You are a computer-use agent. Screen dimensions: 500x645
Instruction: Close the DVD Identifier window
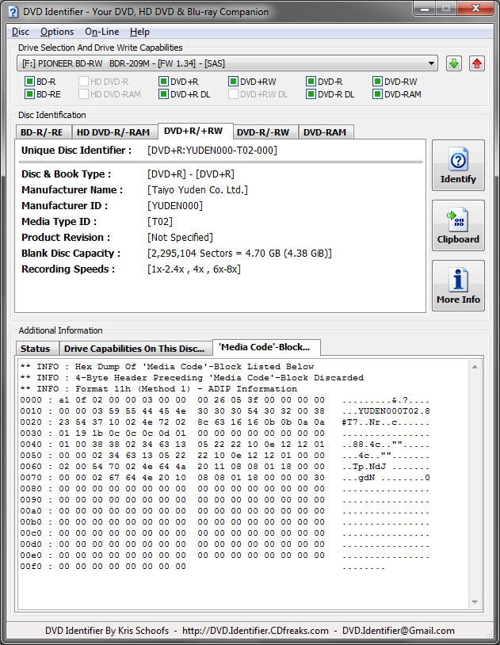(x=475, y=9)
